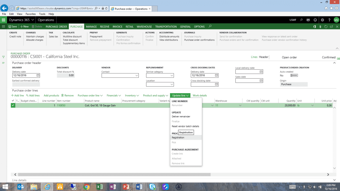Open Skype from the Windows taskbar

point(152,186)
